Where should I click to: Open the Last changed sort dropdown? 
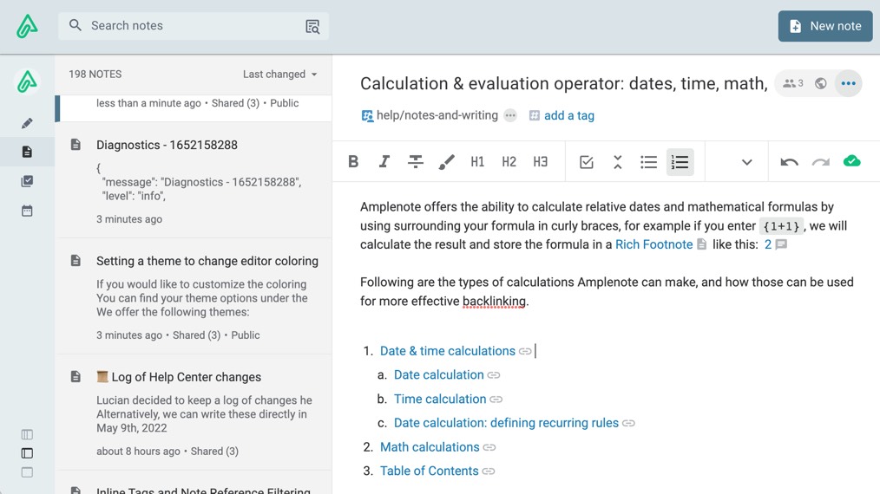pos(279,75)
